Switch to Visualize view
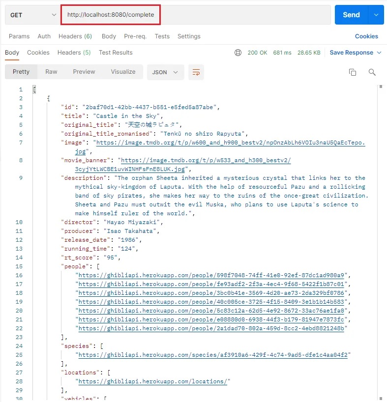 pos(123,72)
